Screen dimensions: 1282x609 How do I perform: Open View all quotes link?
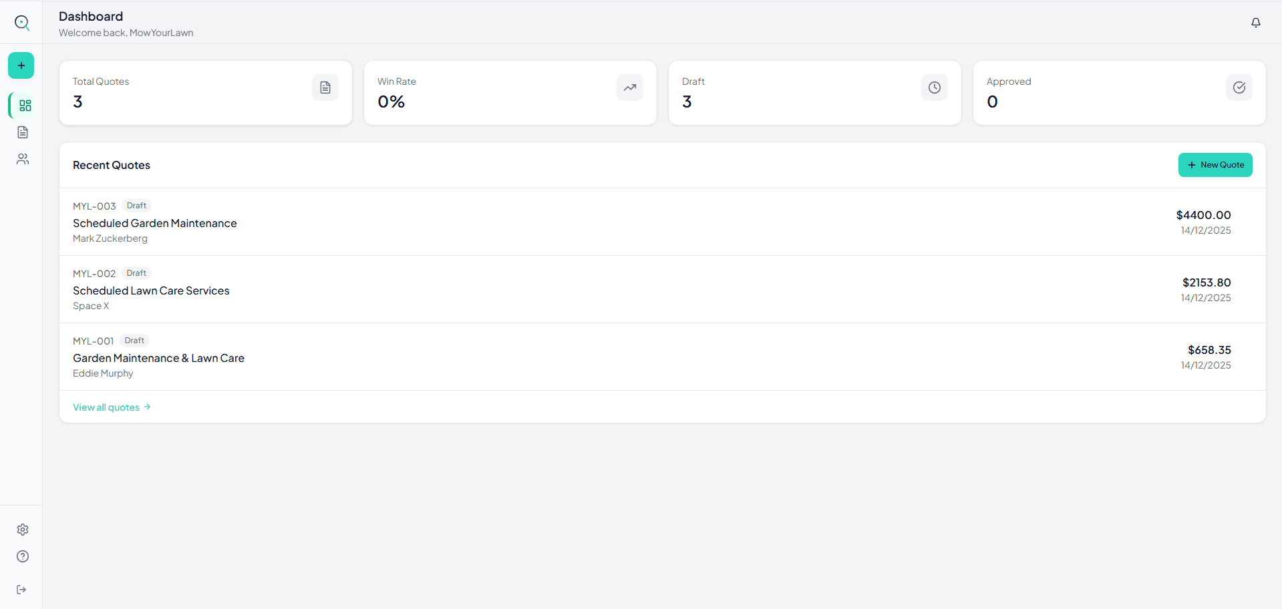pyautogui.click(x=112, y=407)
